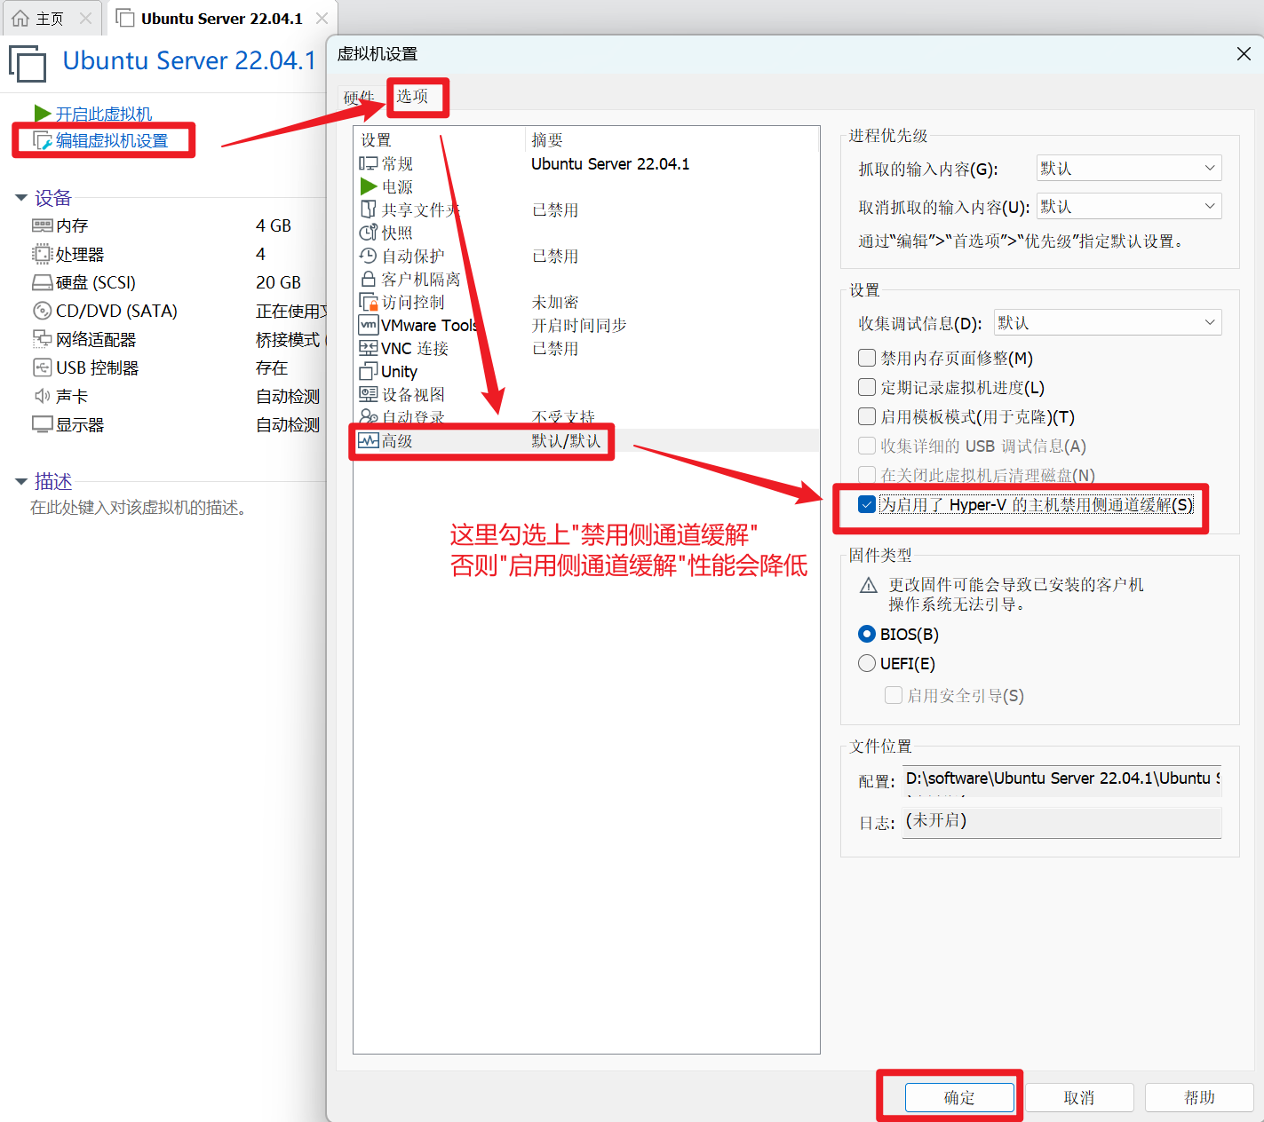Click the 声卡 speaker icon
Screen dimensions: 1264x1122
pos(43,396)
